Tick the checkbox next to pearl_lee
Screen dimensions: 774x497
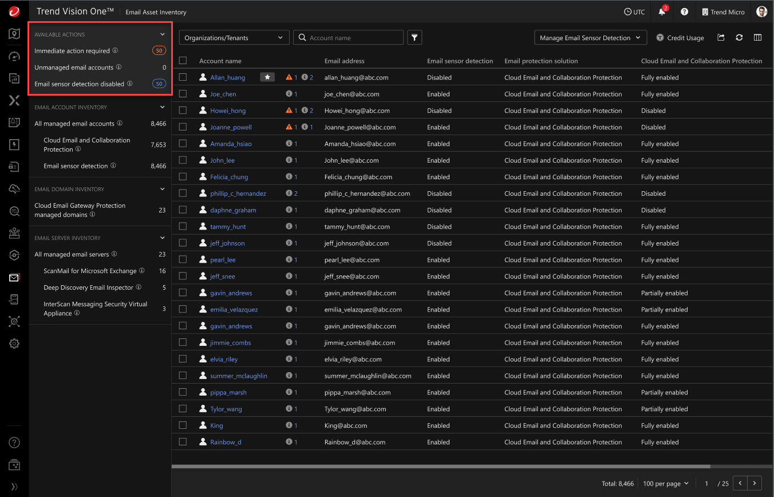pos(183,259)
